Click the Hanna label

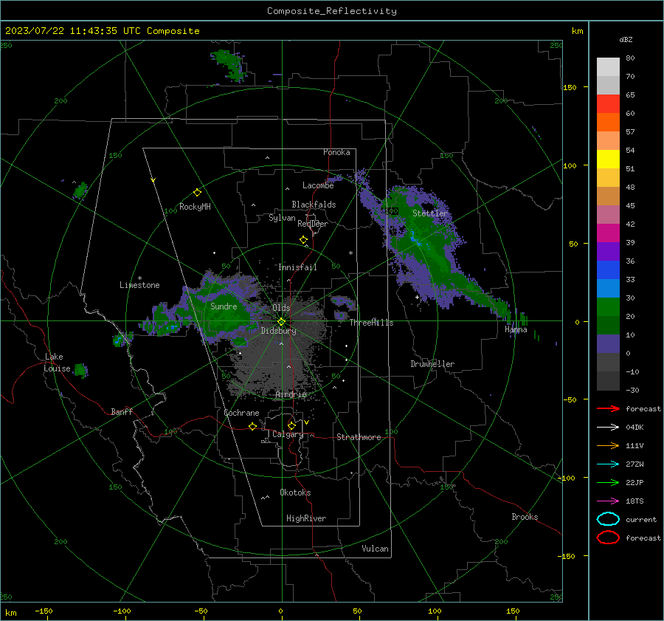click(516, 329)
